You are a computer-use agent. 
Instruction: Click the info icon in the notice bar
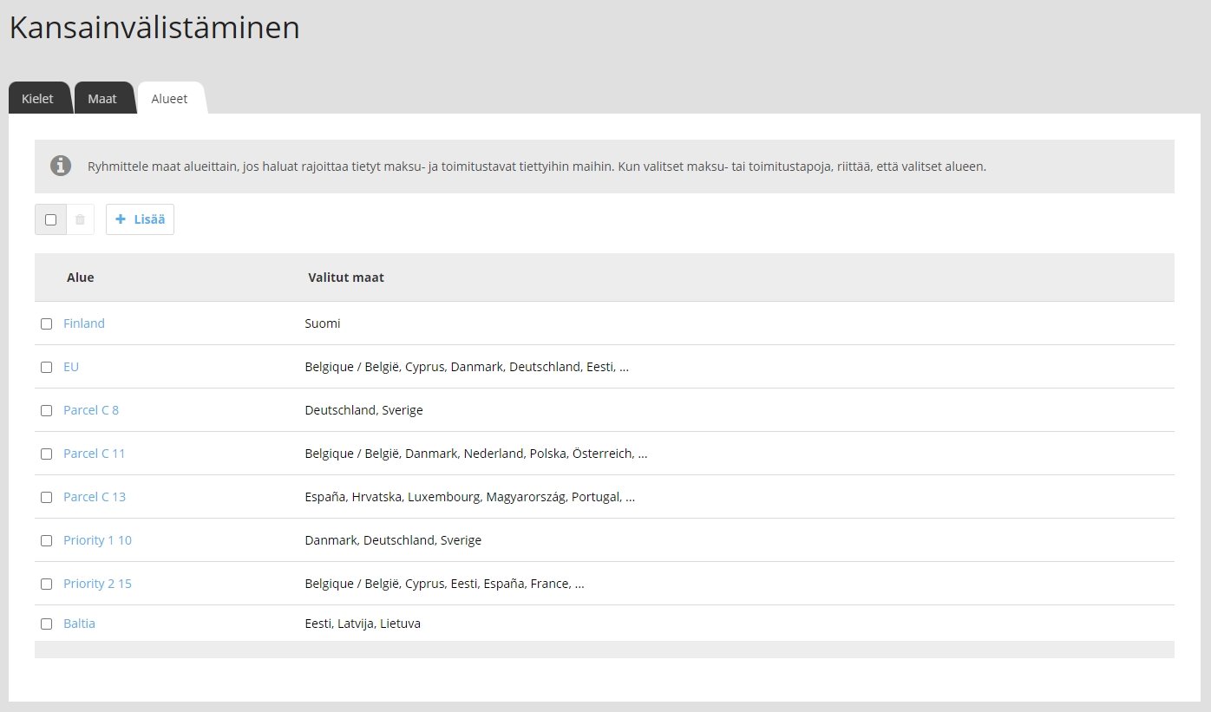point(61,166)
